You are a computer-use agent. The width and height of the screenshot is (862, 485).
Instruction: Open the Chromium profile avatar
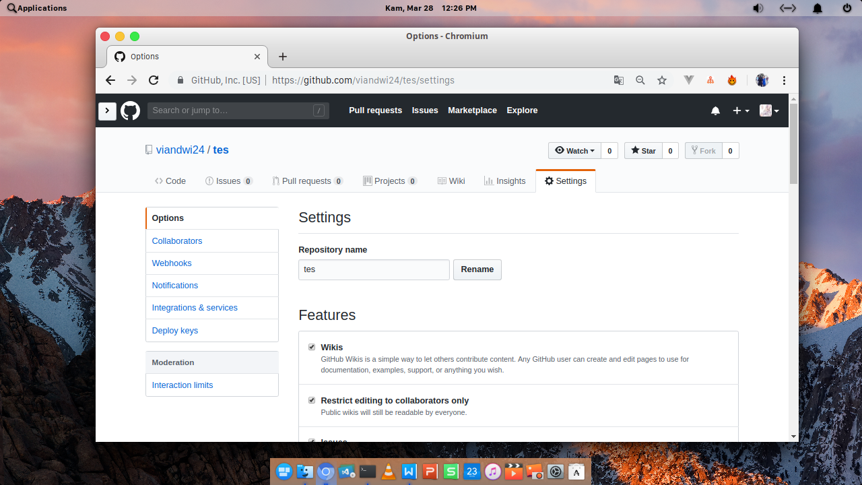click(762, 80)
